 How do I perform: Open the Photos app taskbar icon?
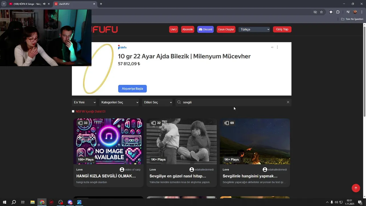79,202
